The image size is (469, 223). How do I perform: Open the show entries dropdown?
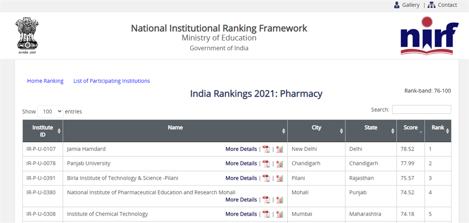point(50,111)
